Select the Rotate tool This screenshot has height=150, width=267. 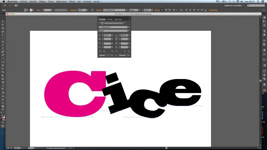(x=3, y=59)
